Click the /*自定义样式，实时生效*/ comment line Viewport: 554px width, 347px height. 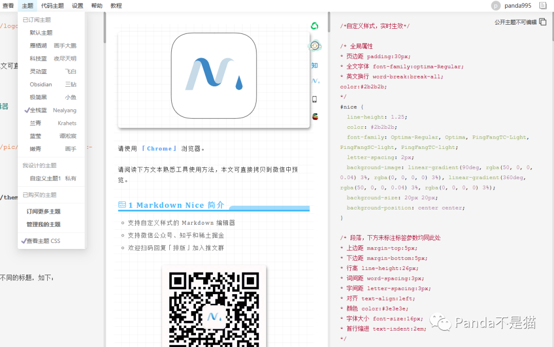coord(375,26)
